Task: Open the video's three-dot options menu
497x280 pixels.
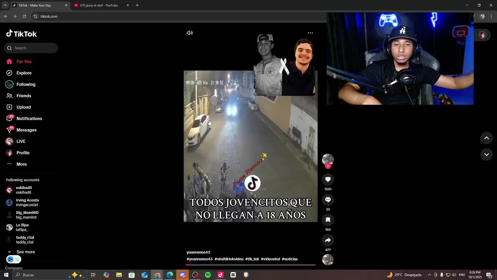Action: 310,33
